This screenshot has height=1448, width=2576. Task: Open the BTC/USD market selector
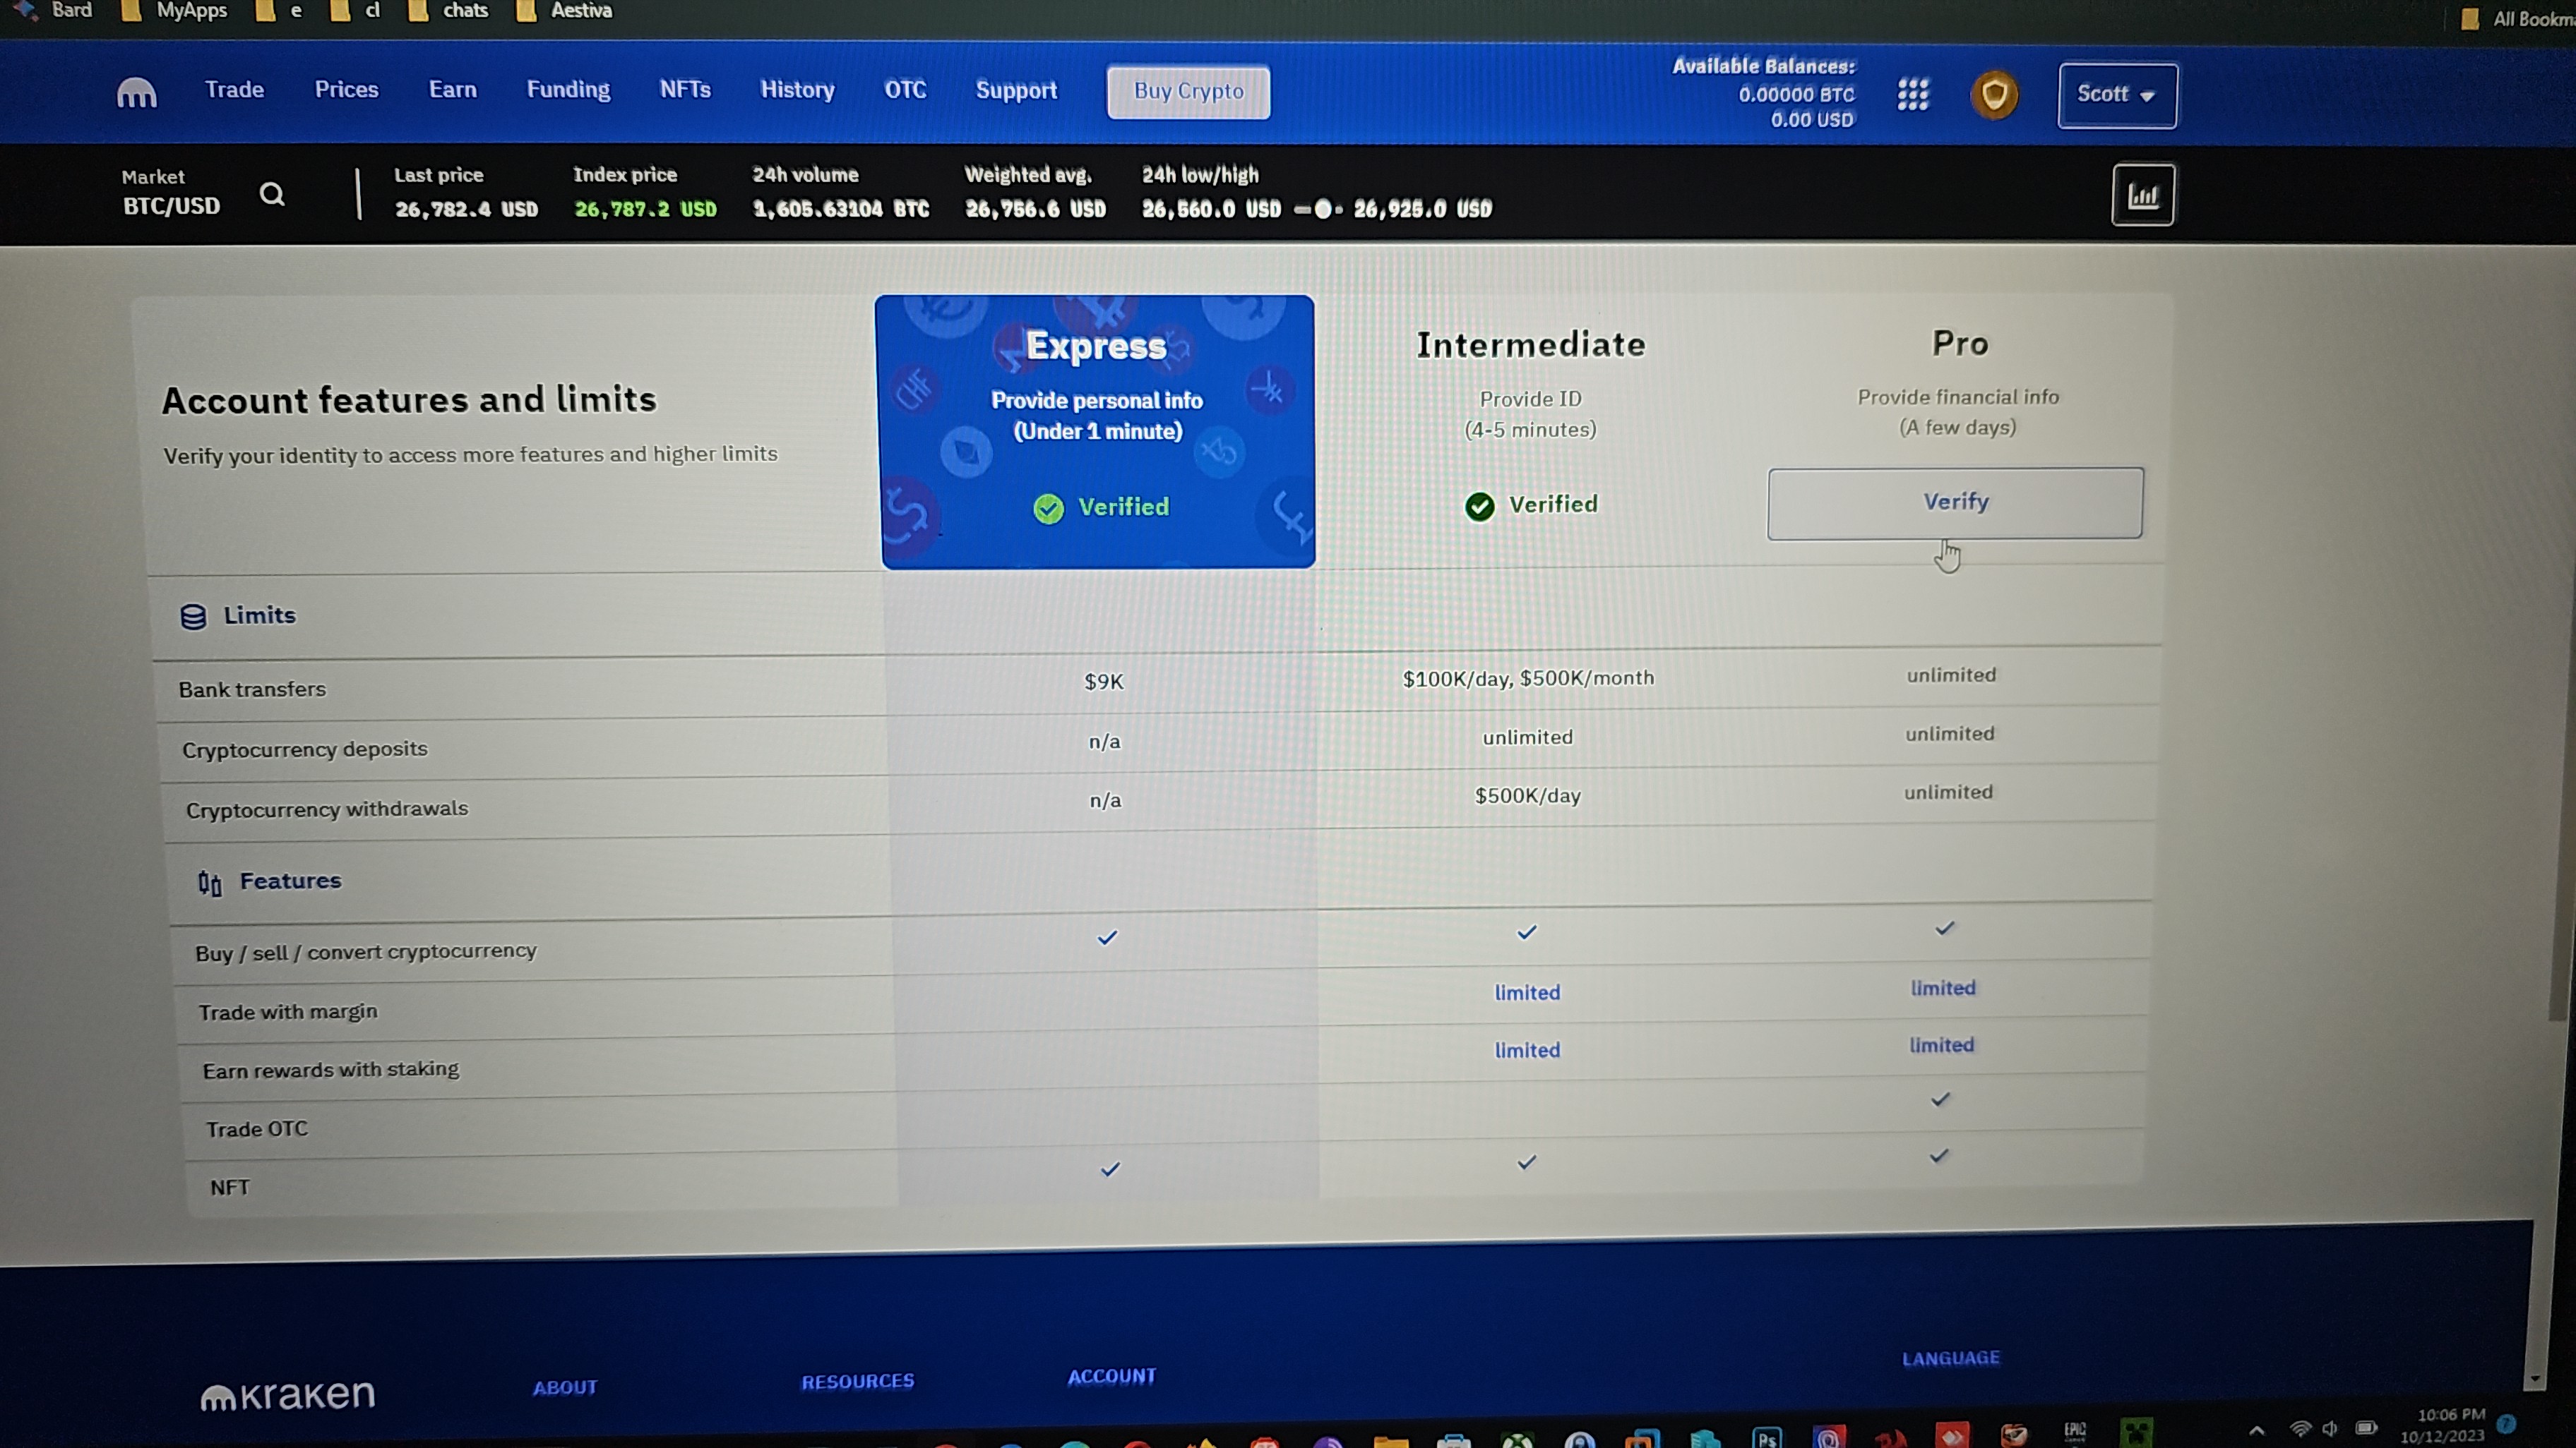171,206
